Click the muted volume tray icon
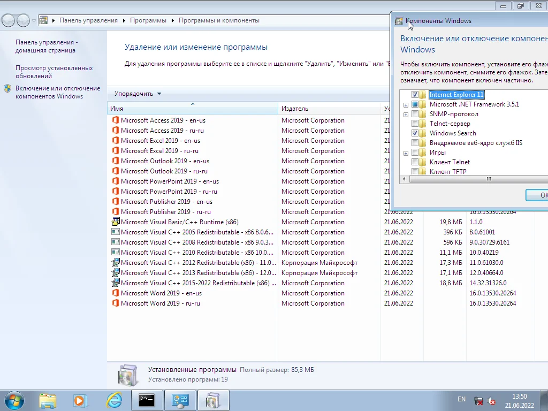 point(492,401)
